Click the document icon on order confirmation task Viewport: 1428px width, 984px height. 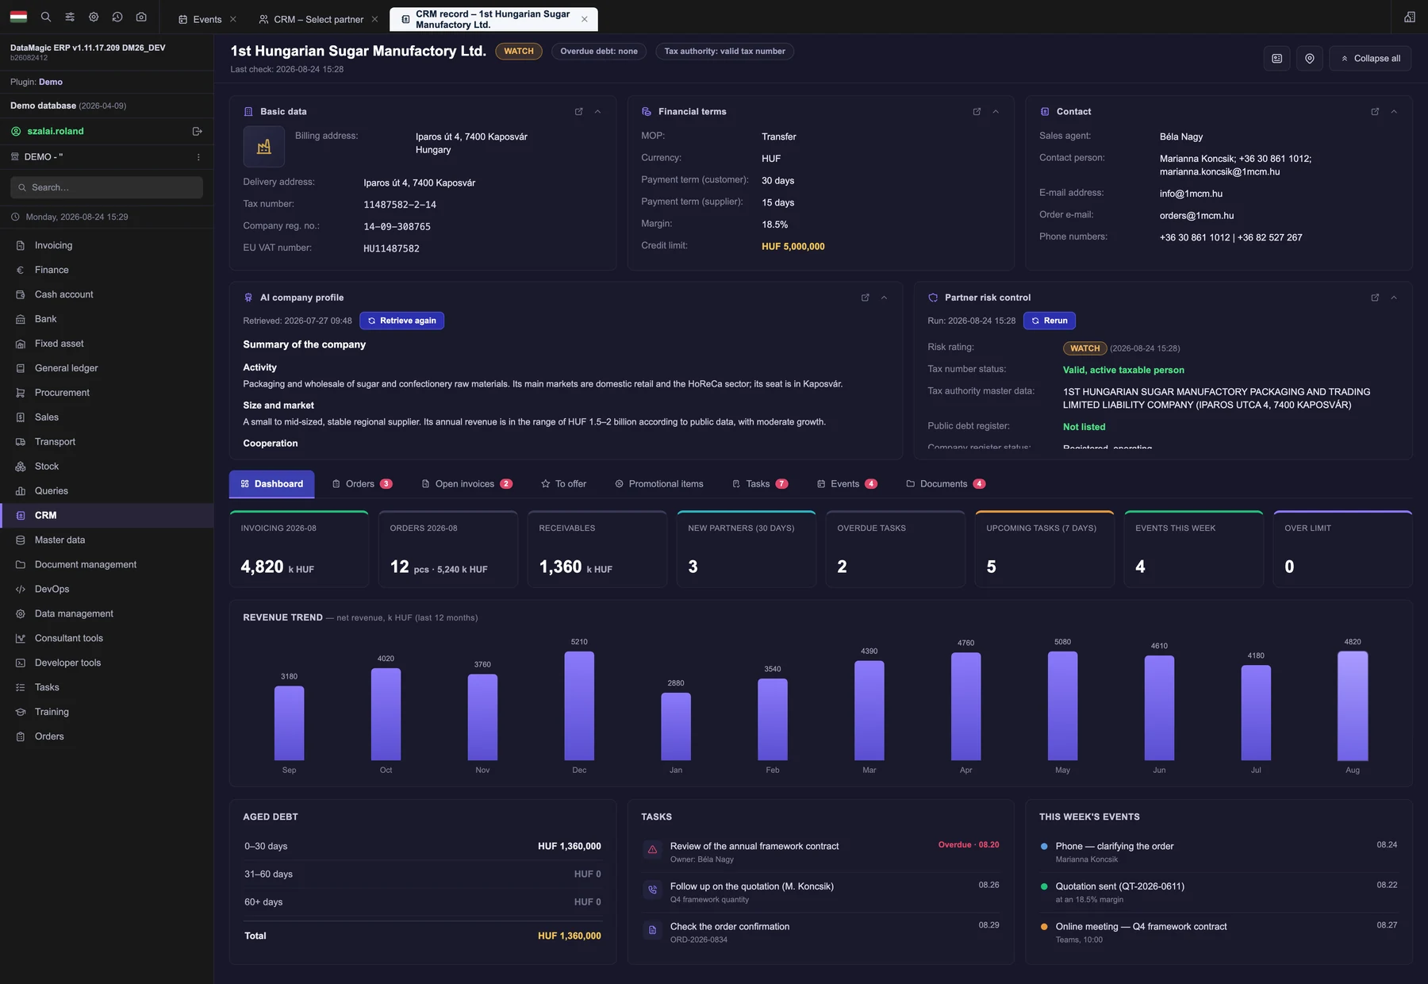point(652,930)
